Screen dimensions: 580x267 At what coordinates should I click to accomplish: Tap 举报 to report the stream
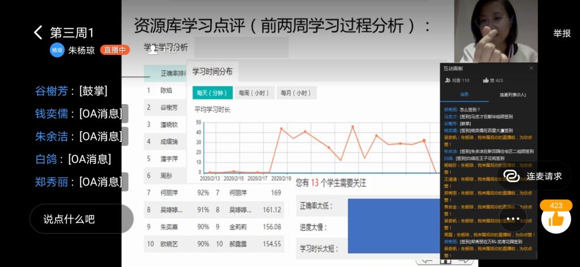click(562, 33)
